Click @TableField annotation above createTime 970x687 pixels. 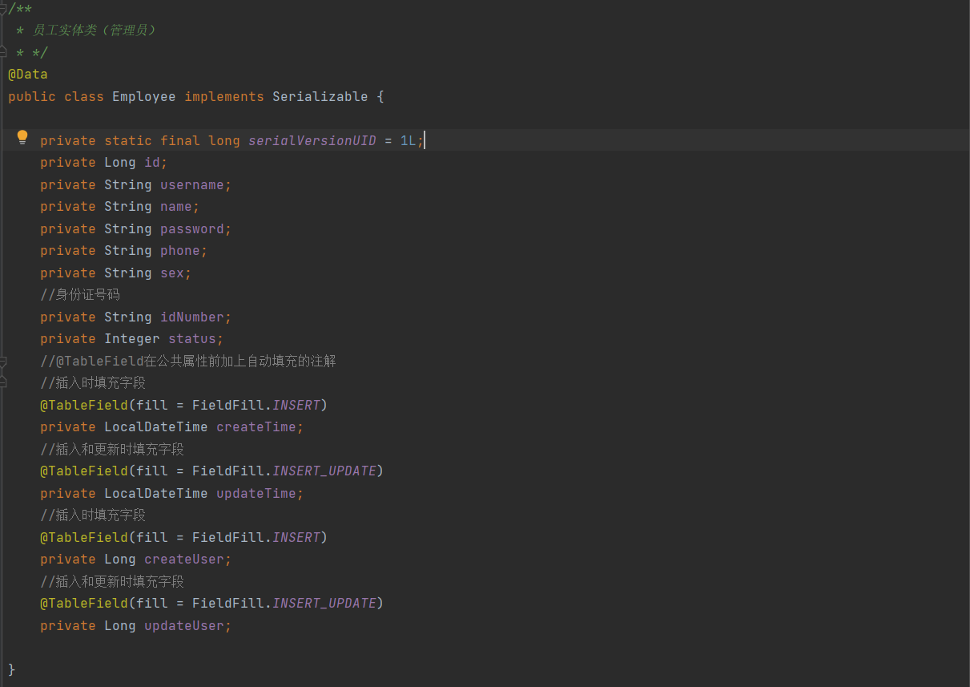(83, 406)
